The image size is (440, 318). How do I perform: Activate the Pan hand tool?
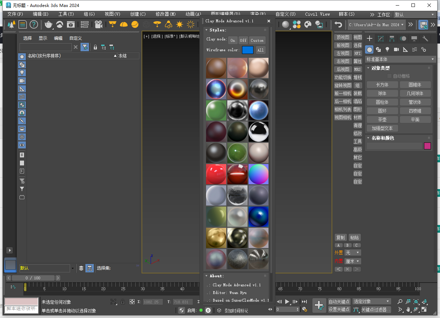(x=408, y=309)
